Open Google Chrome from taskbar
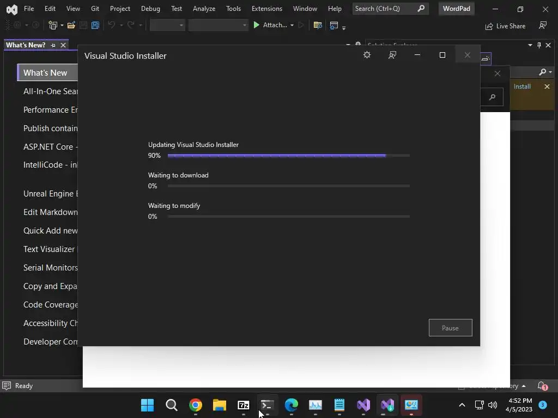Viewport: 558px width, 418px height. click(x=196, y=405)
